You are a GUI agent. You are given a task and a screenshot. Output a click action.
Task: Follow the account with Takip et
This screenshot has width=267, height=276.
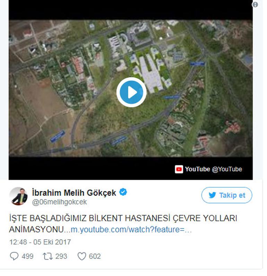(227, 195)
